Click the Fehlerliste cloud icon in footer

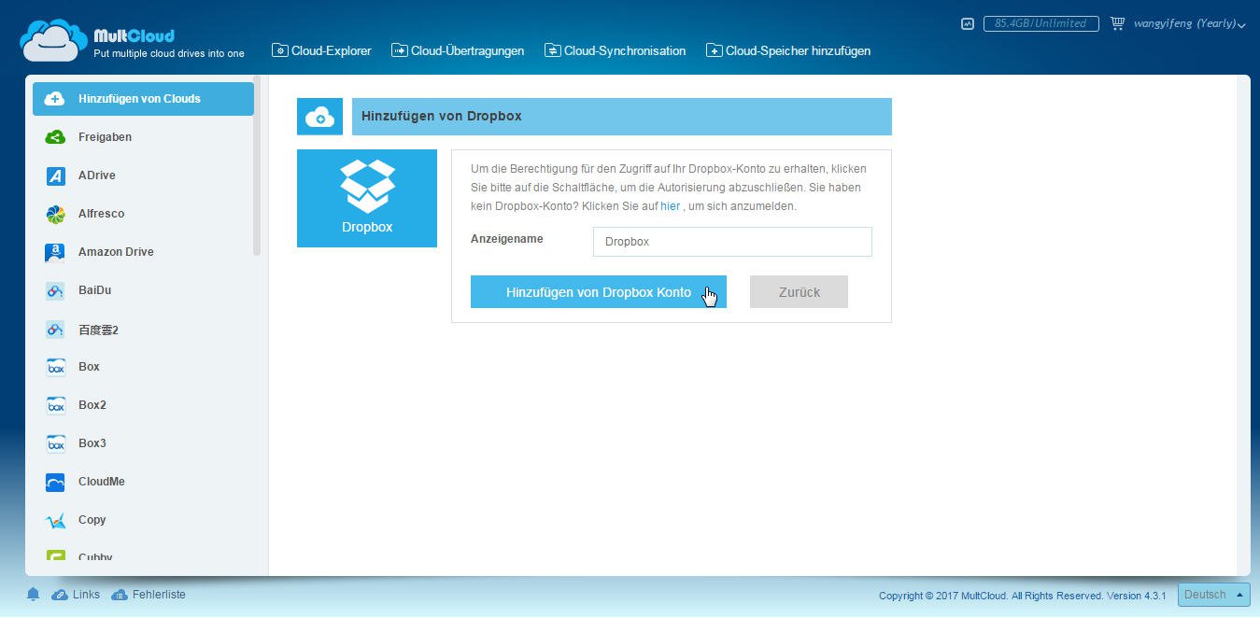click(x=119, y=595)
